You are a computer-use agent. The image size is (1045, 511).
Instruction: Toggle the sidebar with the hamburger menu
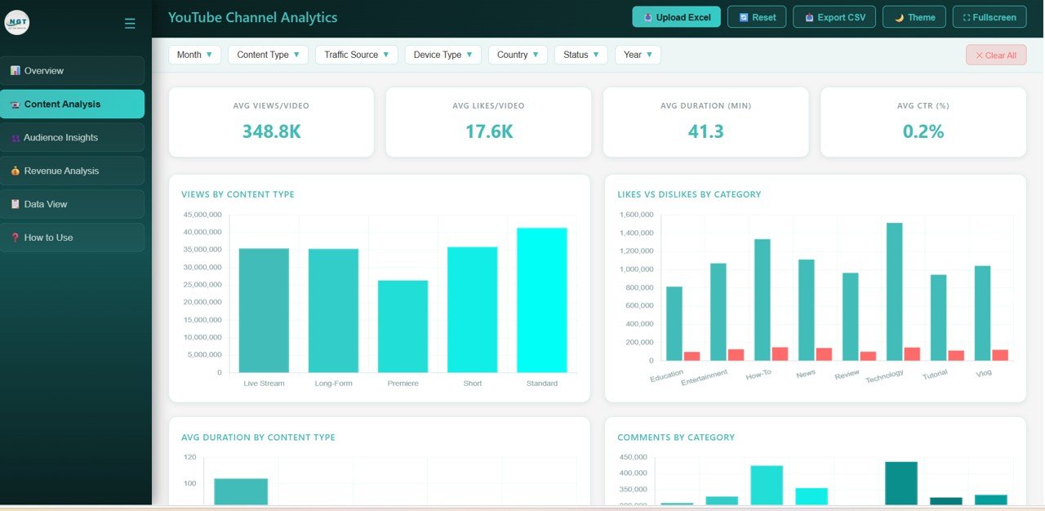(130, 23)
